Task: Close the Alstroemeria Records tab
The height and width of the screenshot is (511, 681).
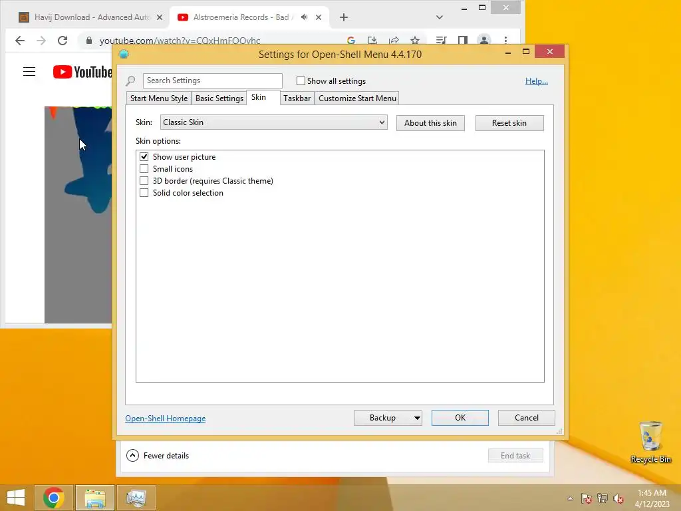Action: point(319,17)
